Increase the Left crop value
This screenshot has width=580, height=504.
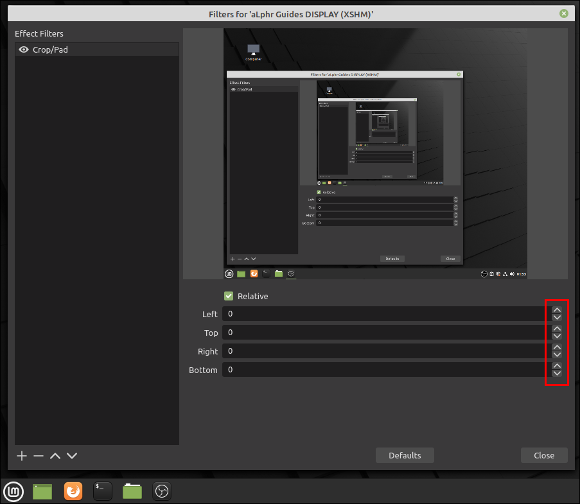click(557, 310)
